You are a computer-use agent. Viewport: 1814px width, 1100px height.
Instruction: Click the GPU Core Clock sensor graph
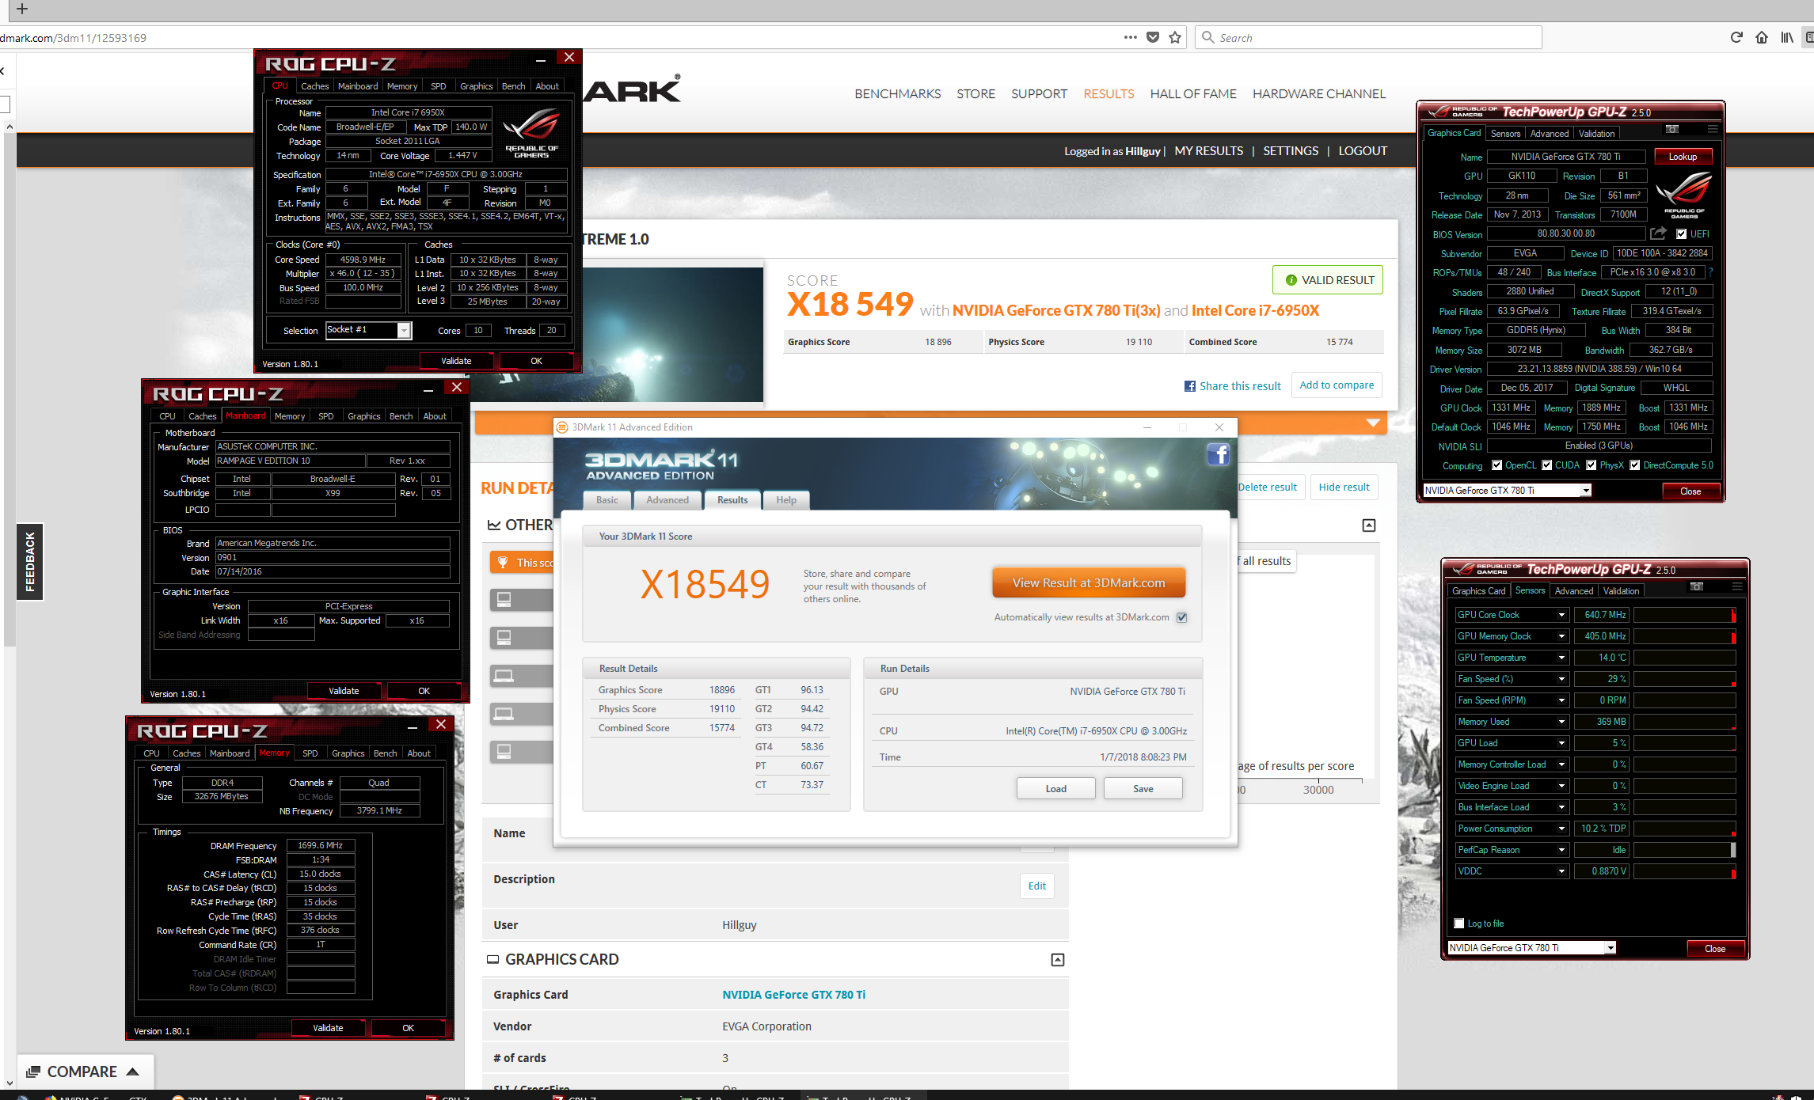click(1684, 615)
